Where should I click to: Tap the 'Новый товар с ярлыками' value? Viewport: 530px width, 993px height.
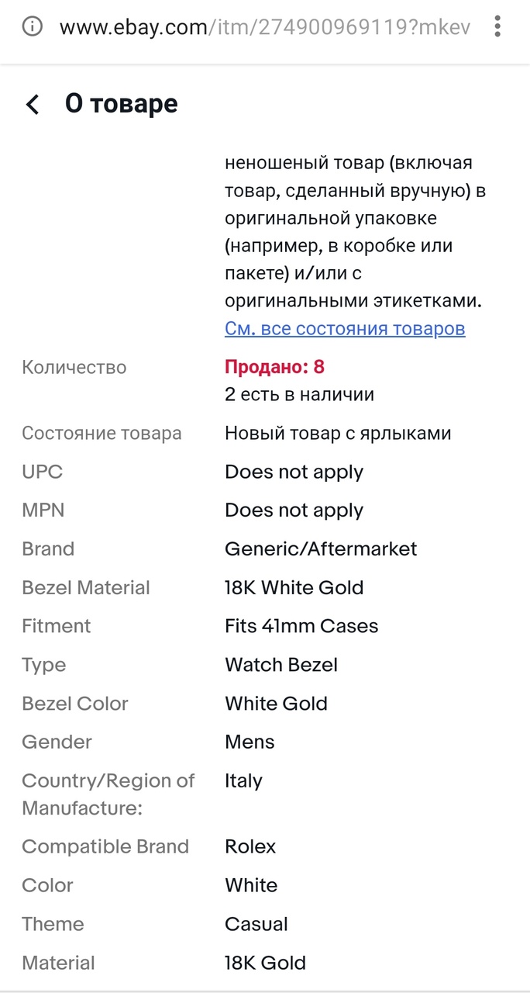tap(338, 433)
